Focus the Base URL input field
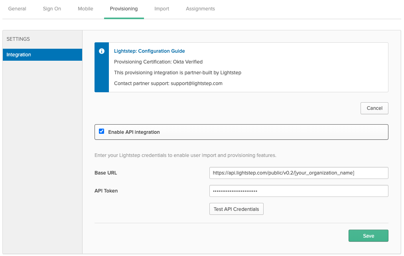The width and height of the screenshot is (404, 256). (299, 173)
